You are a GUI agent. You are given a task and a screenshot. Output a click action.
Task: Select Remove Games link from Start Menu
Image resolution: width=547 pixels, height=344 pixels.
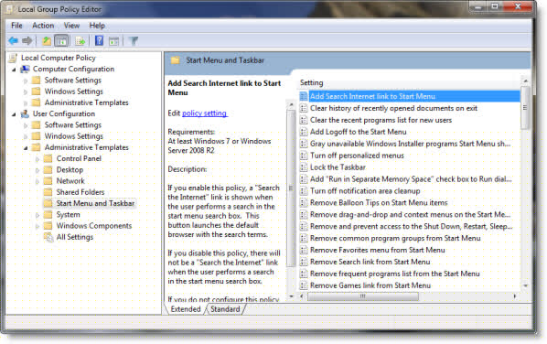coord(370,285)
